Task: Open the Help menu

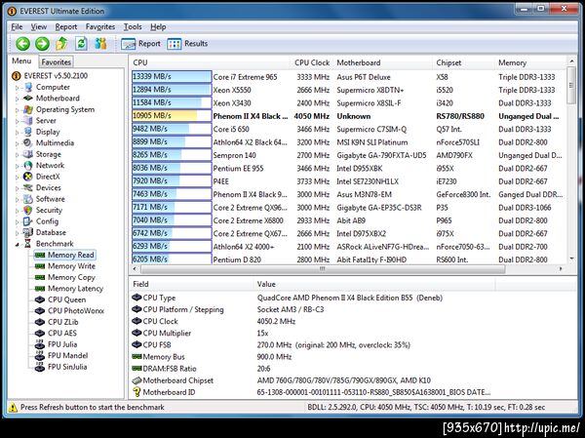Action: [x=158, y=27]
